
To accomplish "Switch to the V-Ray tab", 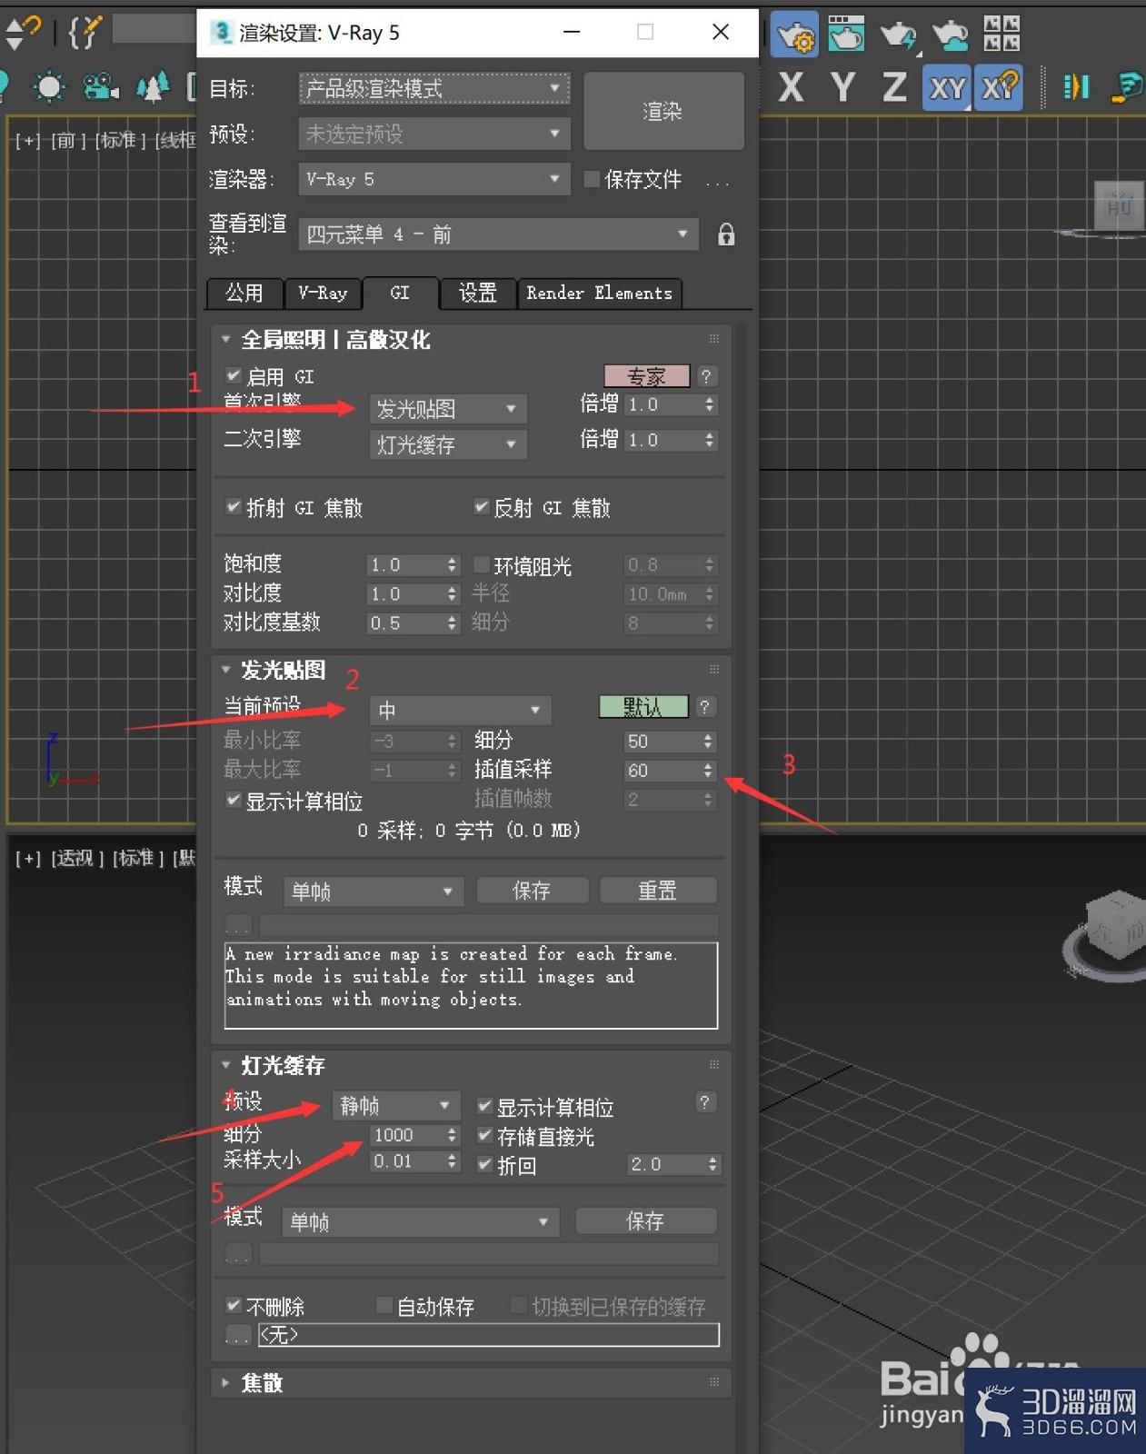I will [323, 293].
